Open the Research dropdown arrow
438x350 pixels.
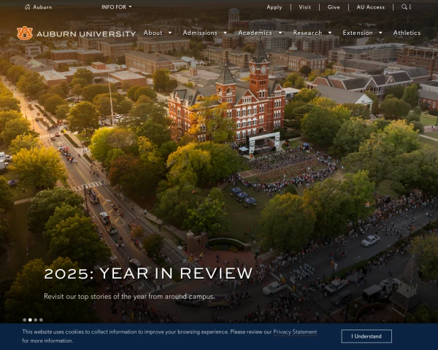(x=329, y=33)
